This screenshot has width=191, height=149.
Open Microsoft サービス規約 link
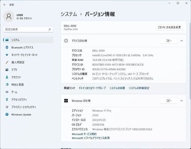(84, 134)
